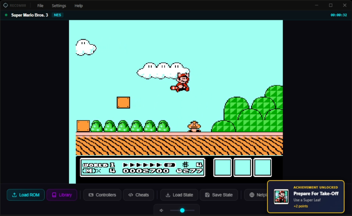Click the +2 points text
This screenshot has height=216, width=352.
[301, 206]
